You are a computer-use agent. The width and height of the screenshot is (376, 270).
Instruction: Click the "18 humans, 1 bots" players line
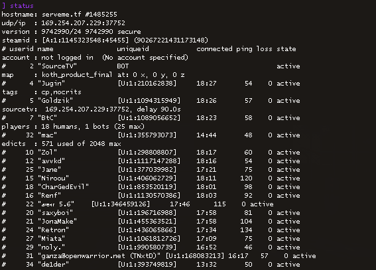click(x=73, y=127)
